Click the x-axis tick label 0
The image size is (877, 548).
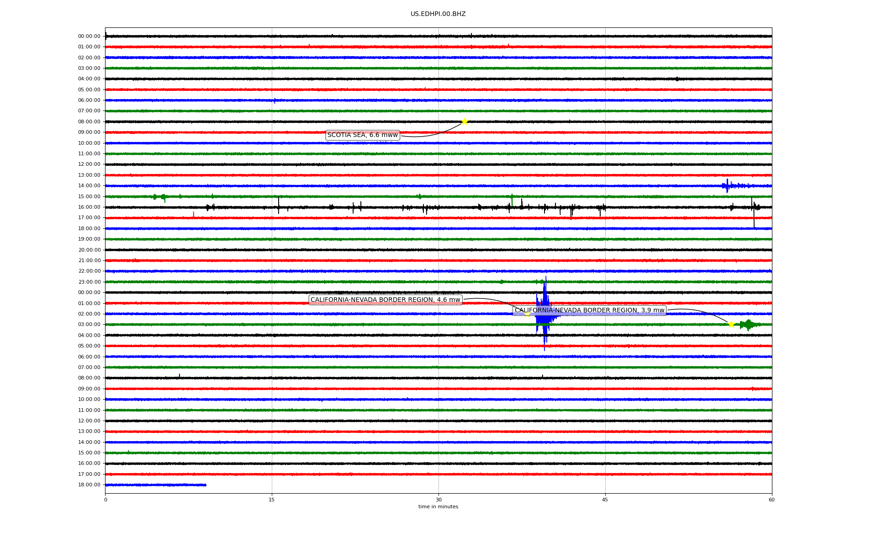106,500
